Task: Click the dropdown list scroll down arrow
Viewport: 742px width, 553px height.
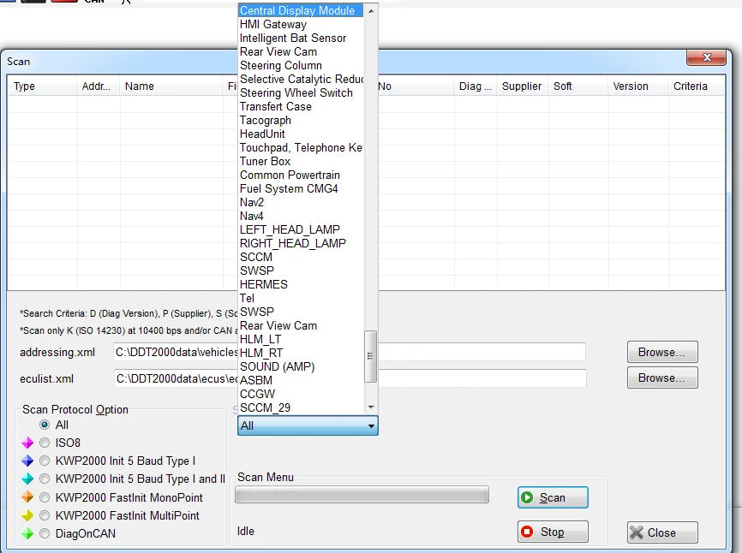Action: pos(371,407)
